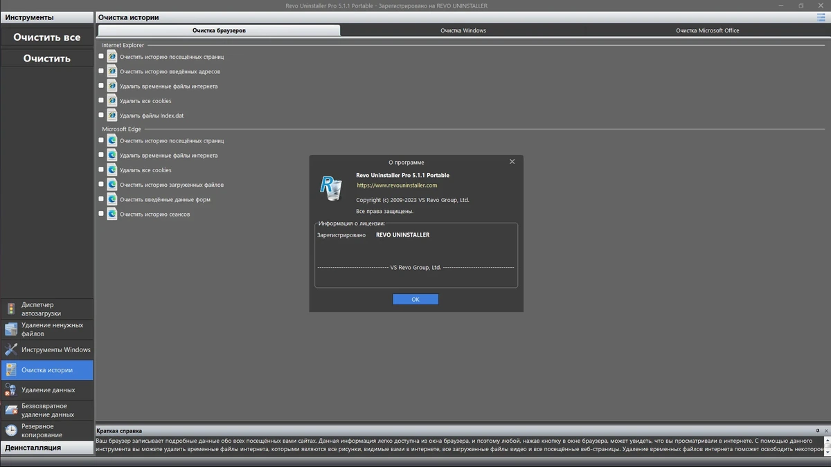Close the Краткая справка help panel

[x=826, y=430]
